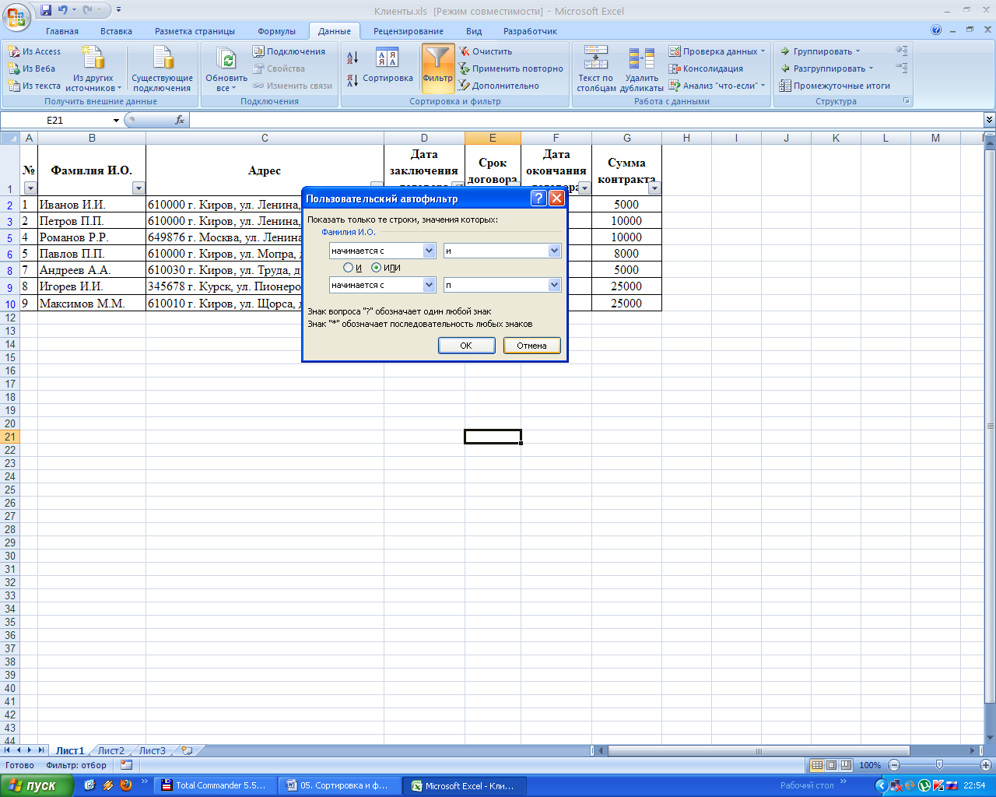Open What-If Analysis (Анализ что-если) menu
Screen dimensions: 996x797
click(717, 86)
